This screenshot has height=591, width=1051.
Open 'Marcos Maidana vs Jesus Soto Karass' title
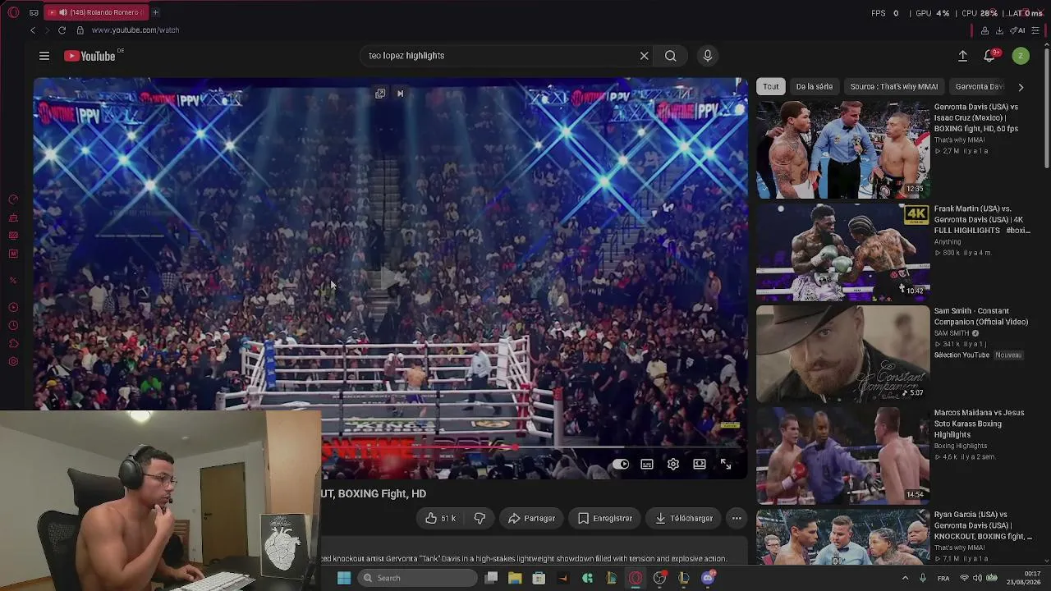980,424
